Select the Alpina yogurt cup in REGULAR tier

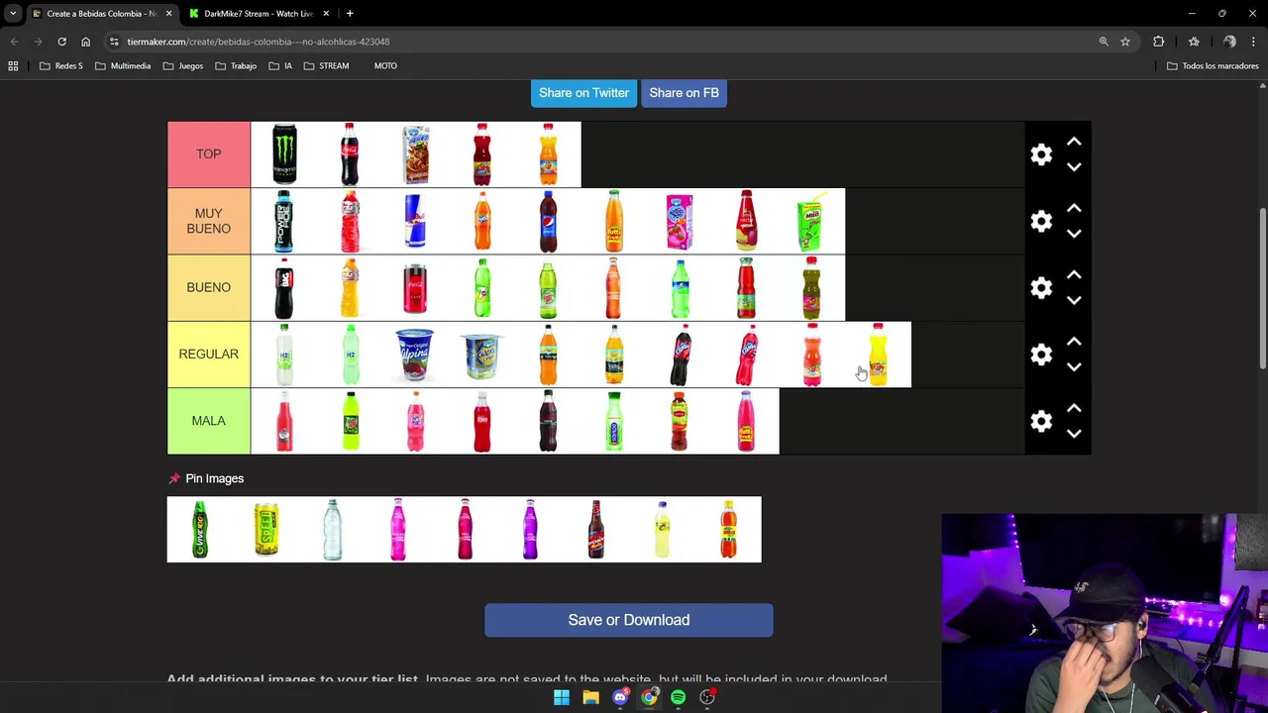[x=416, y=354]
